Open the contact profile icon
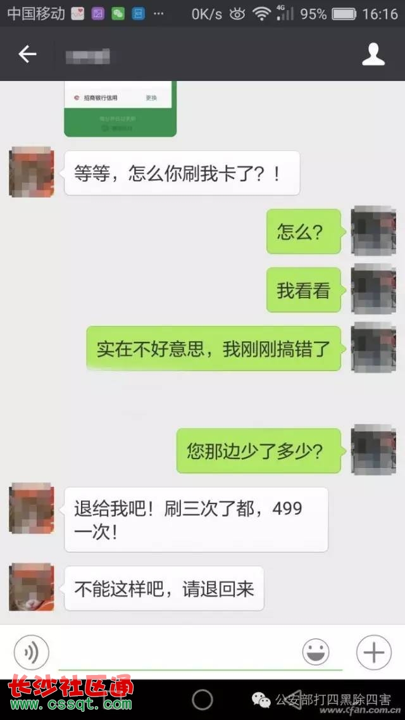 pyautogui.click(x=373, y=54)
